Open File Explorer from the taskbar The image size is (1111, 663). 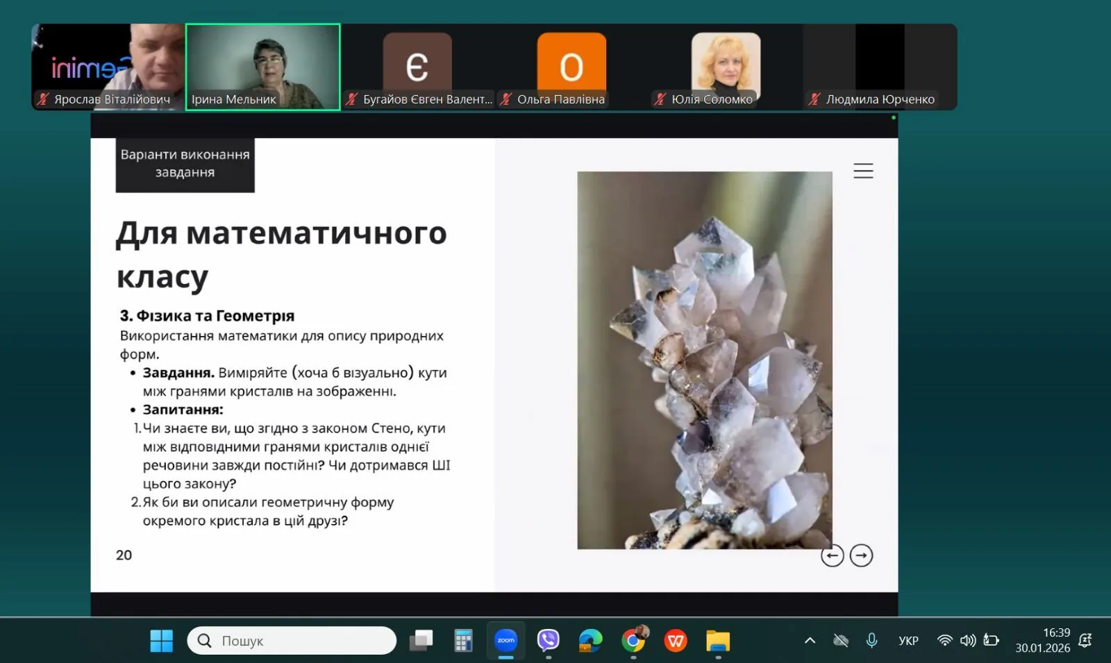pyautogui.click(x=718, y=641)
